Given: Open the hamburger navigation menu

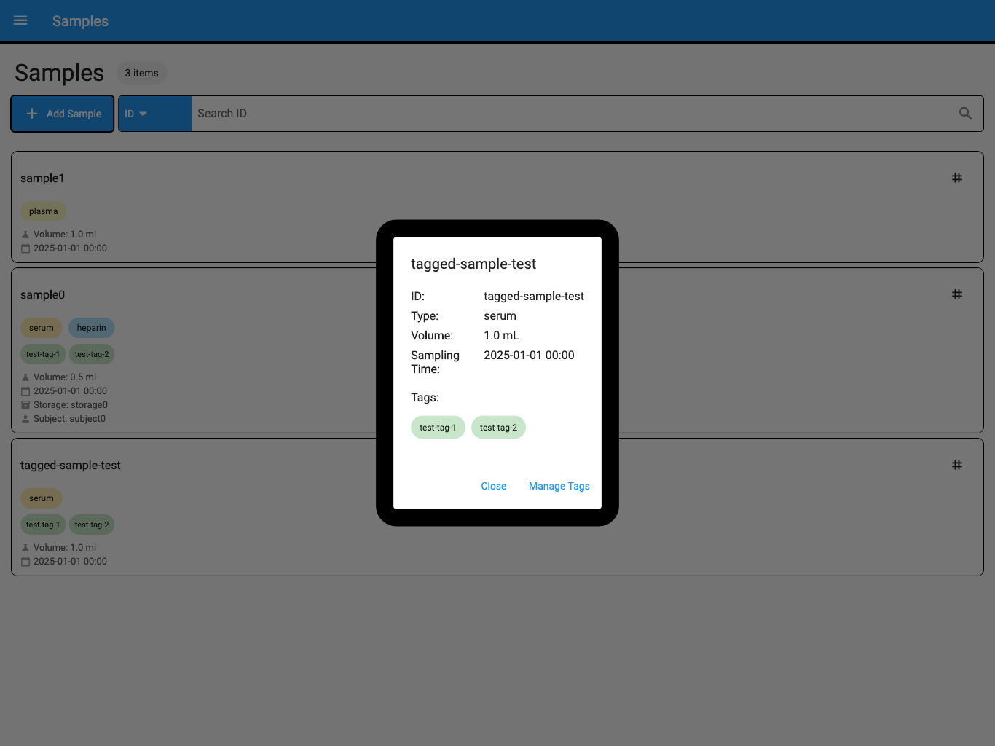Looking at the screenshot, I should point(20,20).
